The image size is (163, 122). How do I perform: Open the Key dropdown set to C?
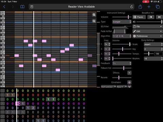pos(153,49)
